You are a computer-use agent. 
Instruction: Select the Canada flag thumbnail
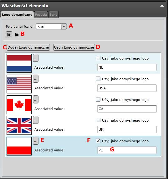19,105
